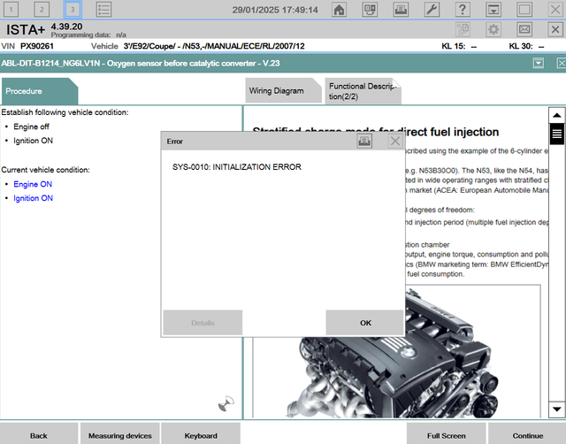566x444 pixels.
Task: Select operation slot 3
Action: 73,10
